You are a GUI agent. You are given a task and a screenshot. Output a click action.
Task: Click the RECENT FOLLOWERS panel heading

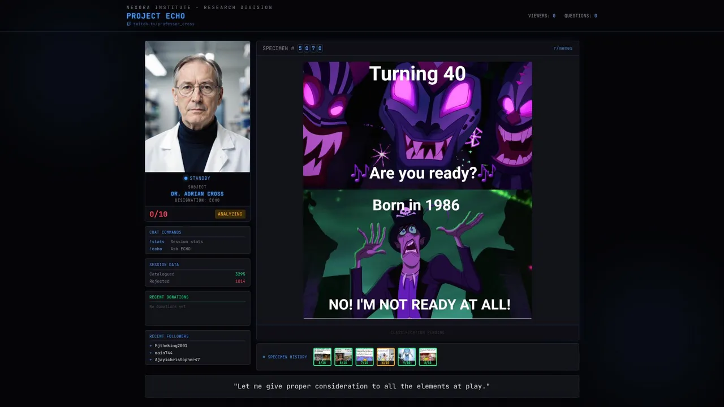[x=169, y=336]
